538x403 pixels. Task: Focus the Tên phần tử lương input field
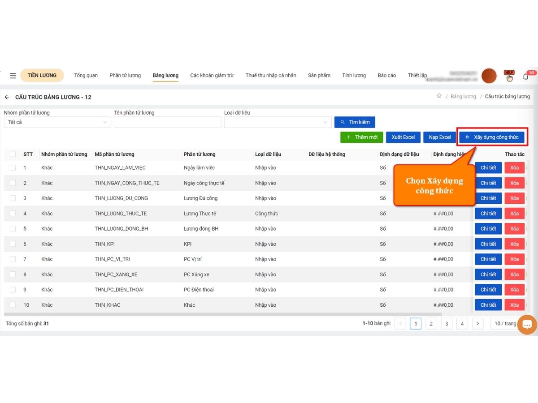tap(167, 122)
